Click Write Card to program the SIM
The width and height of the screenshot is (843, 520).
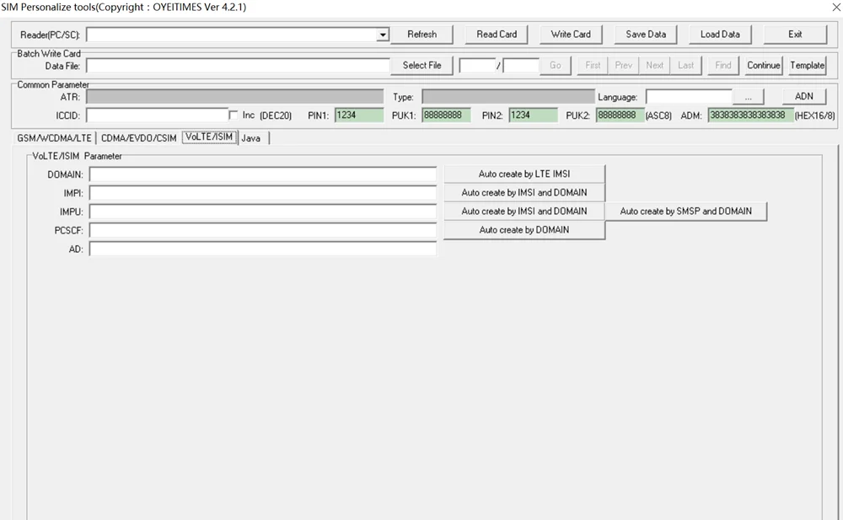coord(571,35)
